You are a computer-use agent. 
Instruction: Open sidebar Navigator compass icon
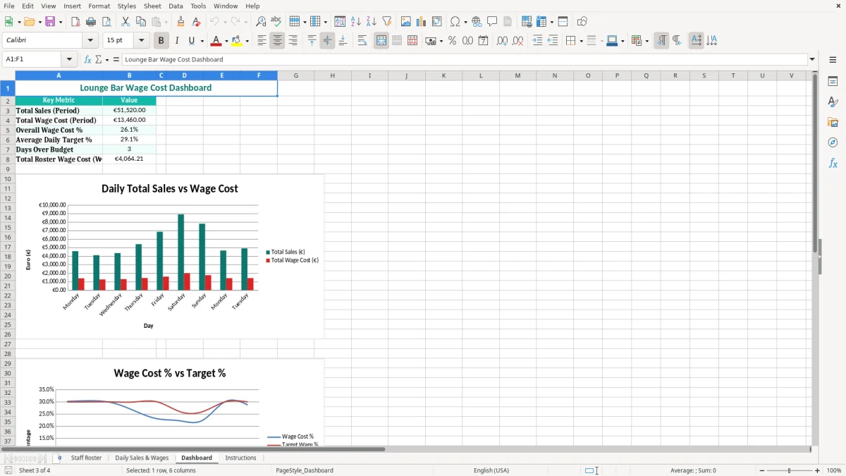(x=833, y=142)
